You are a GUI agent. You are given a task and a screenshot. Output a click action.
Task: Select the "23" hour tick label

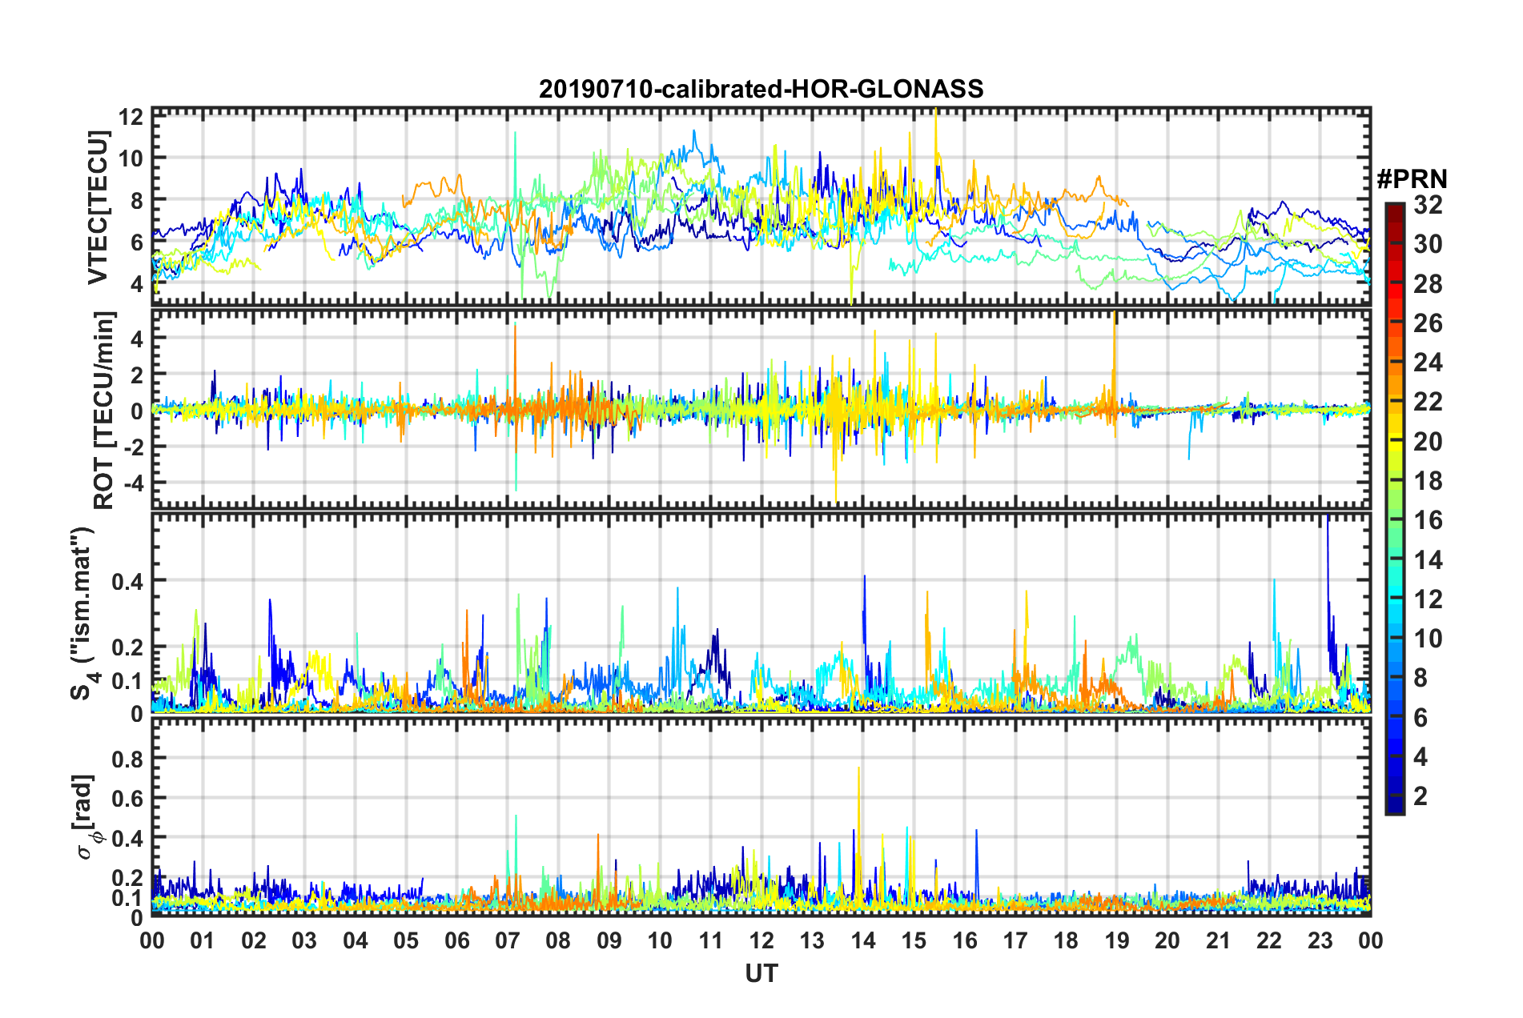tap(1320, 940)
